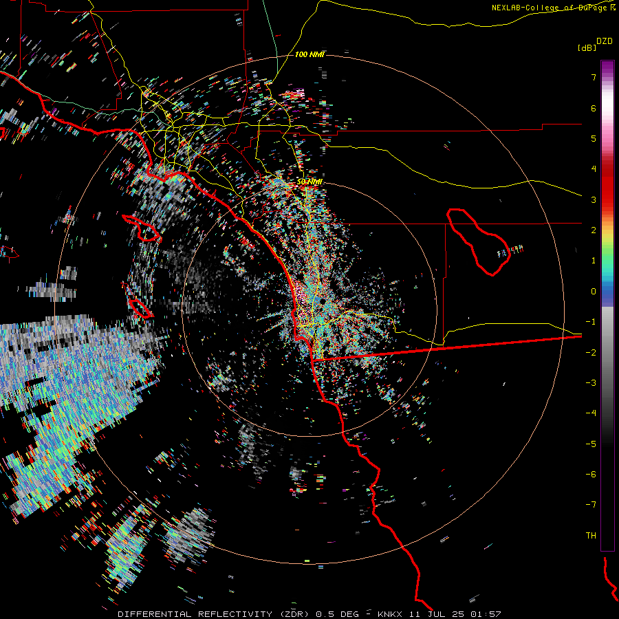This screenshot has height=619, width=619.
Task: Select the 100 NMI range ring label
Action: (x=309, y=54)
